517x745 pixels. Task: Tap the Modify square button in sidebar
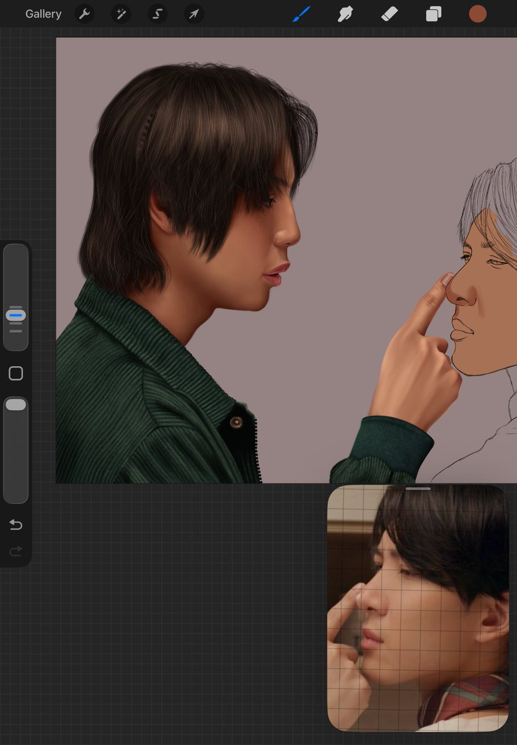[16, 373]
